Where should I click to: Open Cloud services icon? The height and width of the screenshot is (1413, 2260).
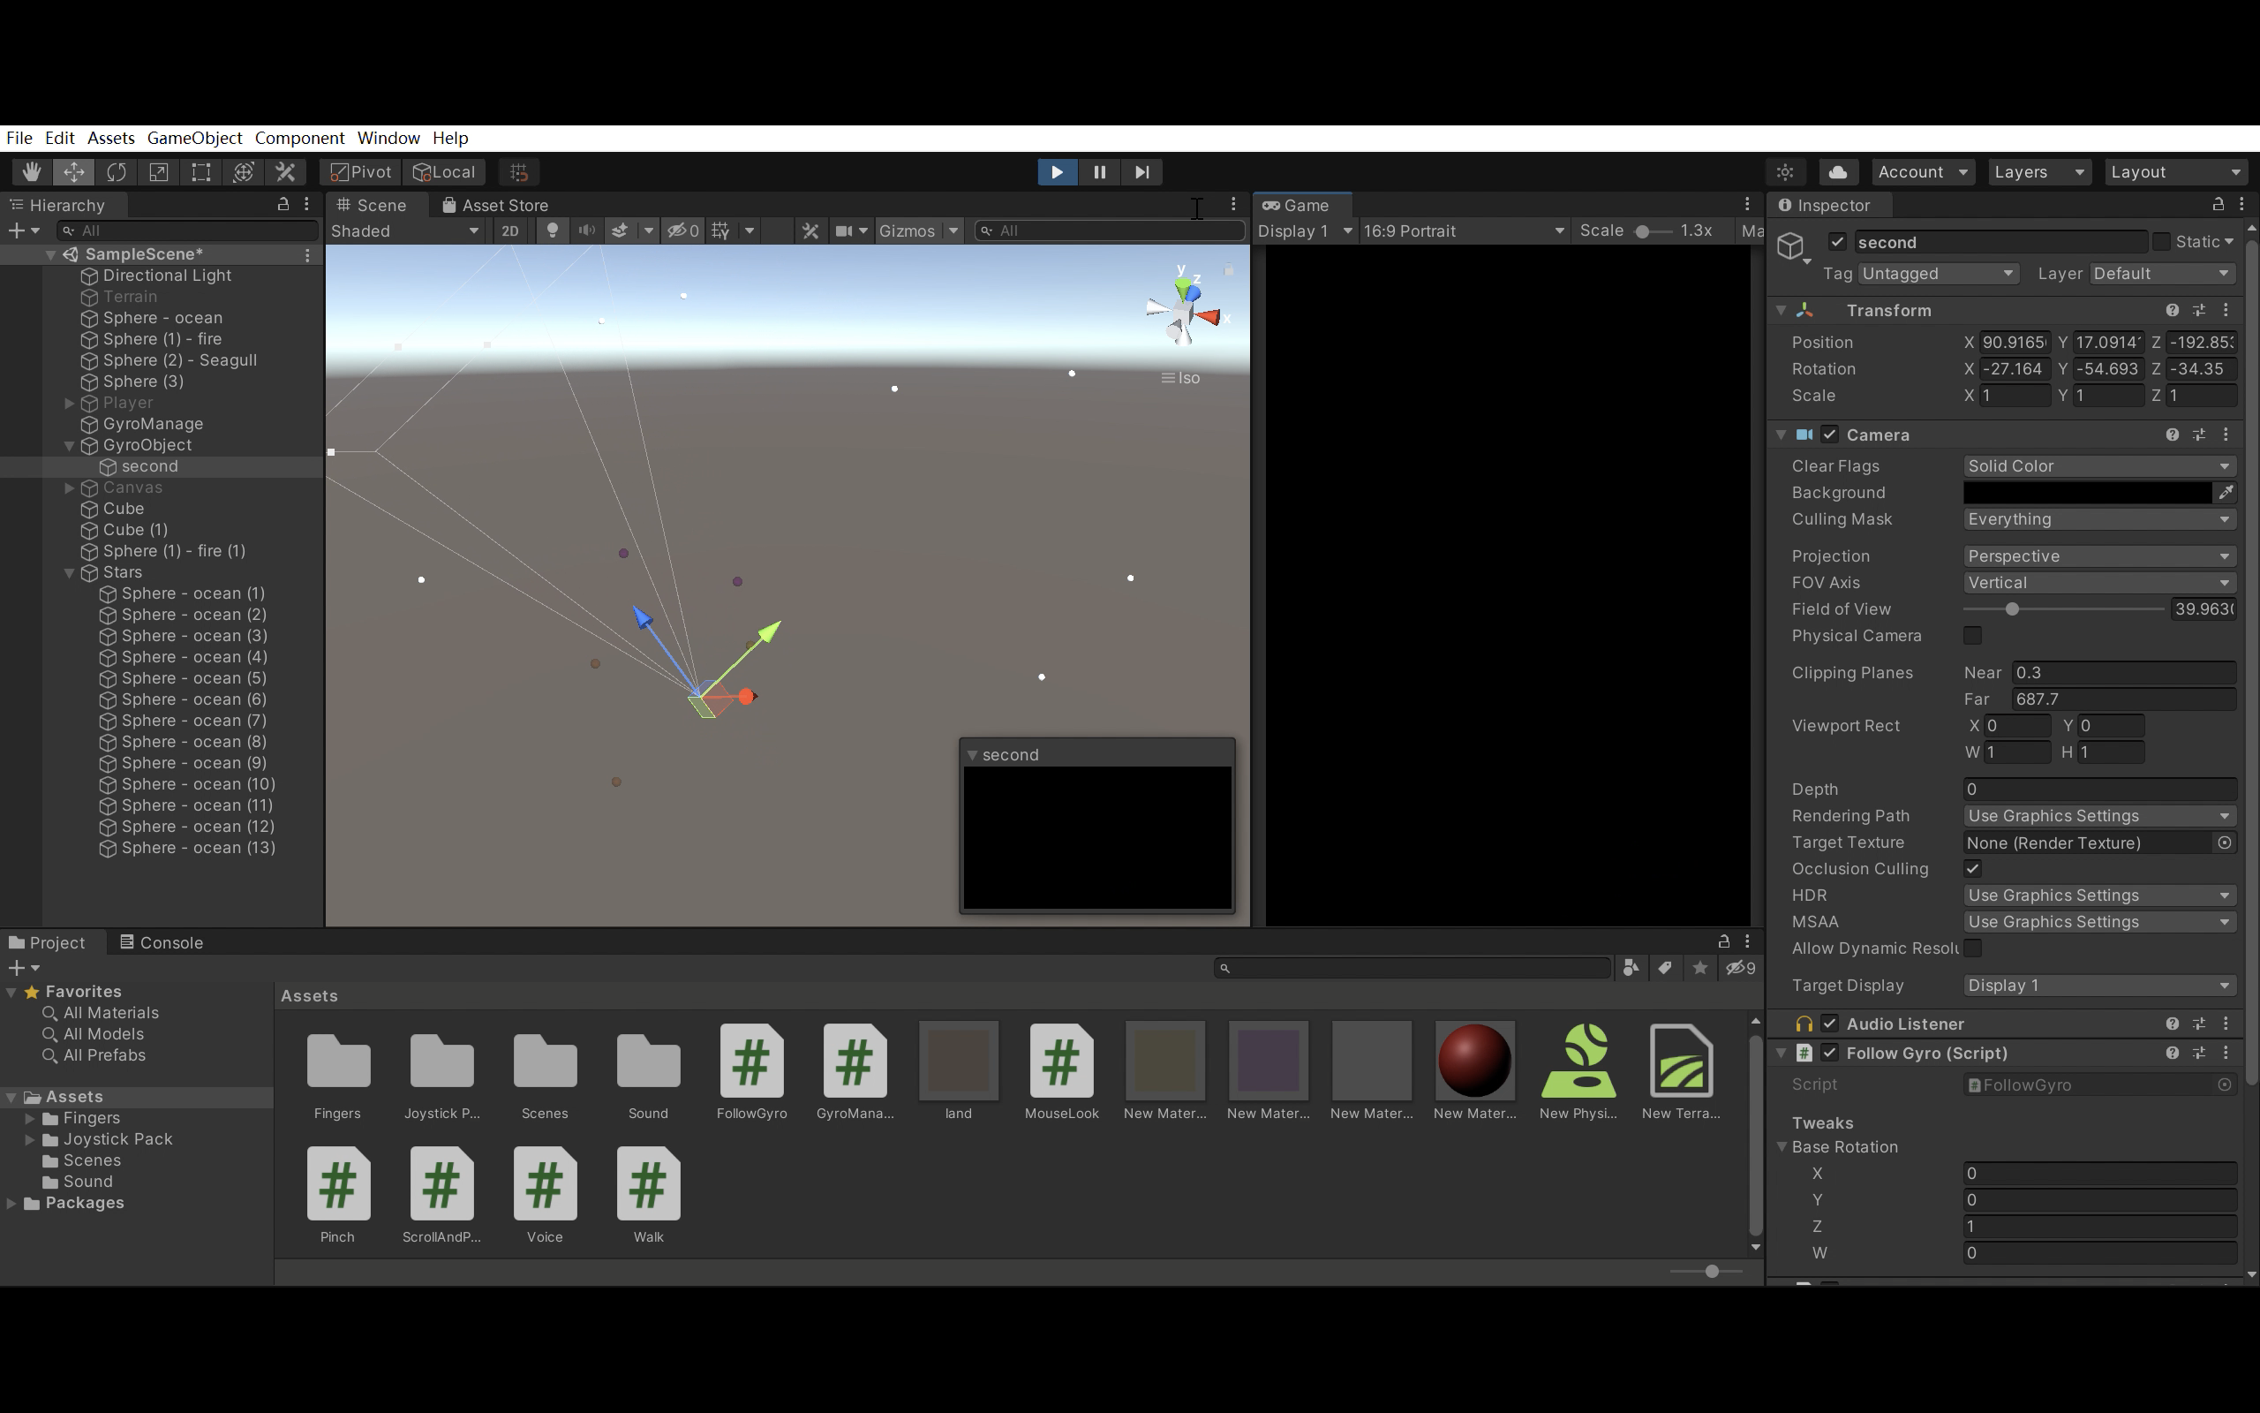click(1837, 172)
